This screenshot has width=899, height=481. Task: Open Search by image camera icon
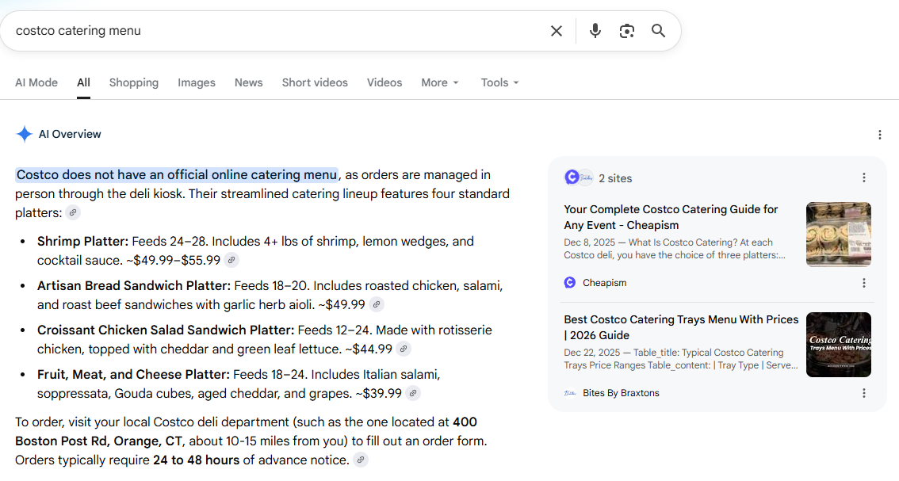click(x=626, y=31)
